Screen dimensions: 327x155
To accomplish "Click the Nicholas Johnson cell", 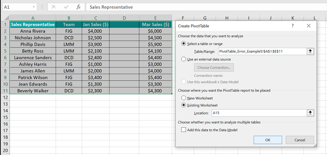I will click(33, 38).
